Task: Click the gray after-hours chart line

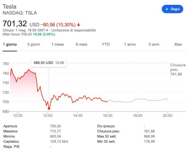Action: 137,100
